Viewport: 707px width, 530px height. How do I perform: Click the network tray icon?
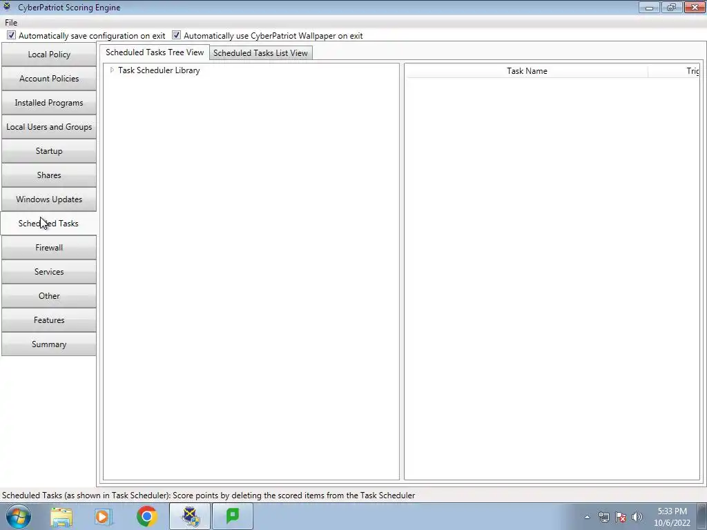[x=603, y=517]
